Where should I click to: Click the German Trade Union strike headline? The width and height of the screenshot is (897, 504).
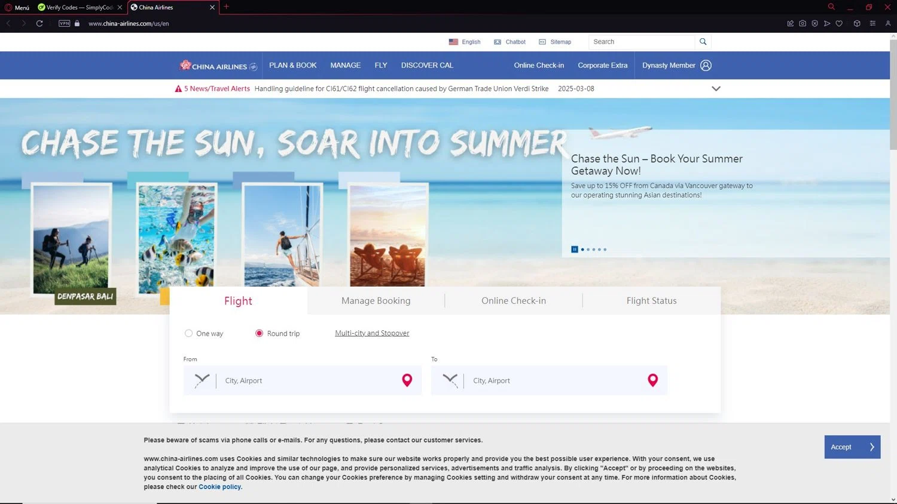tap(401, 89)
